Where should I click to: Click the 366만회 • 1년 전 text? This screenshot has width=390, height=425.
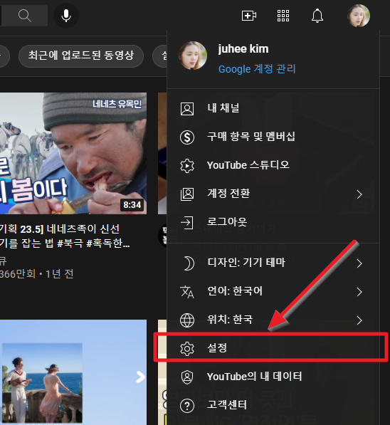click(x=36, y=274)
